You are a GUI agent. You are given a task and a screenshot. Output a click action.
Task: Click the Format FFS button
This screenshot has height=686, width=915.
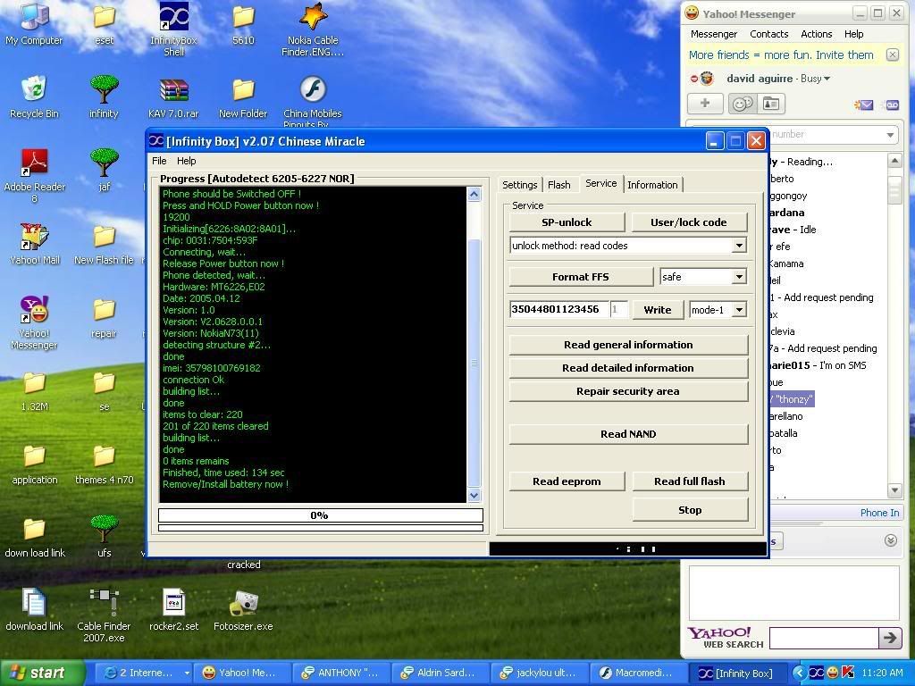click(581, 277)
